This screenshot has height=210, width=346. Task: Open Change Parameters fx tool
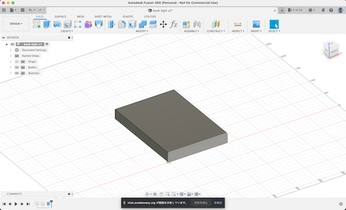coord(174,24)
